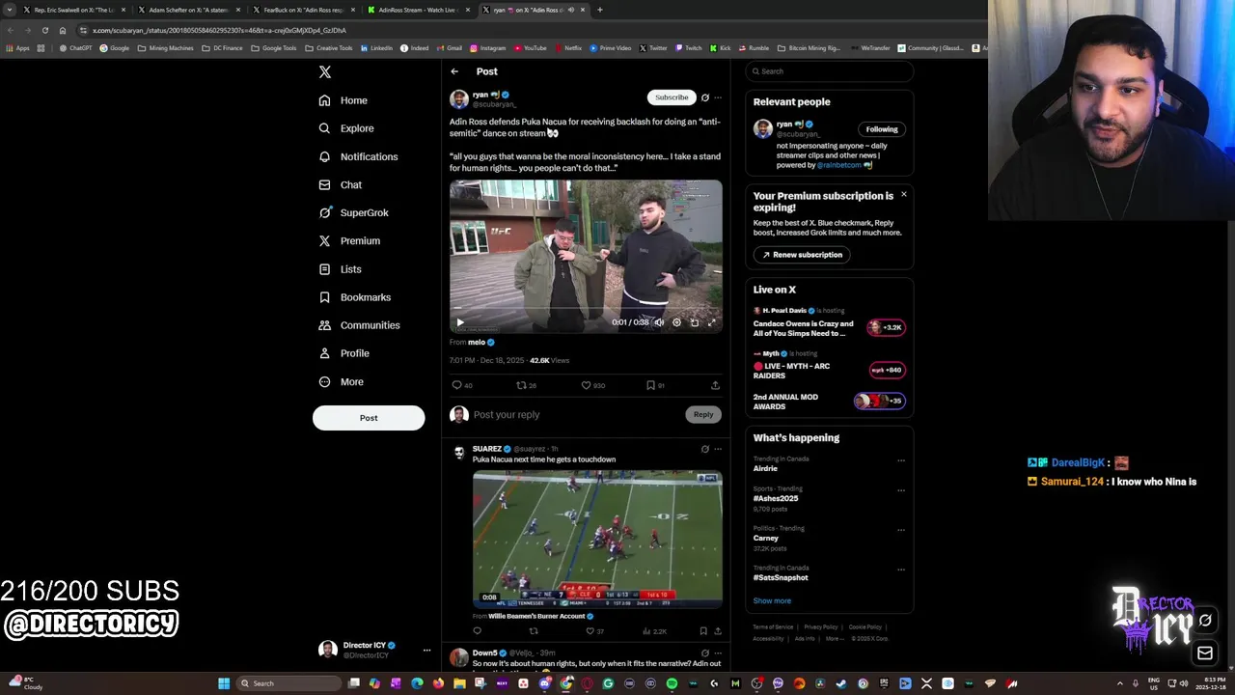Screen dimensions: 1235x695
Task: Open Profile in sidebar
Action: click(x=344, y=353)
